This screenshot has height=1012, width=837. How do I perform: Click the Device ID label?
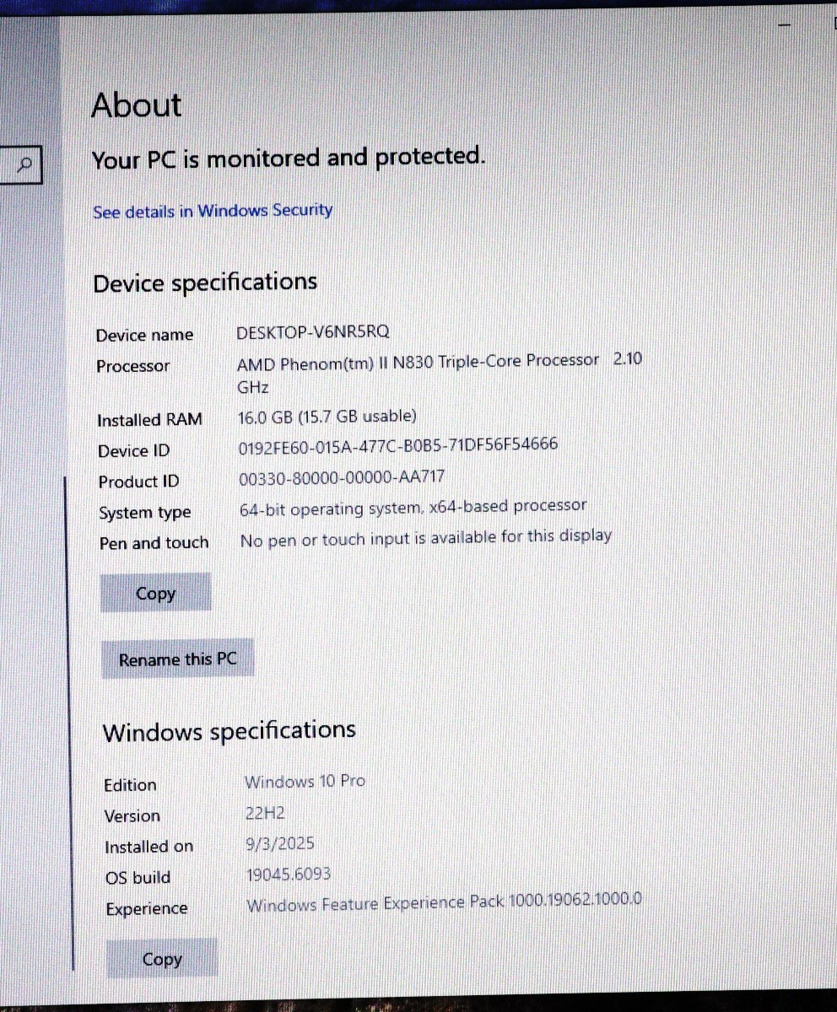click(133, 451)
